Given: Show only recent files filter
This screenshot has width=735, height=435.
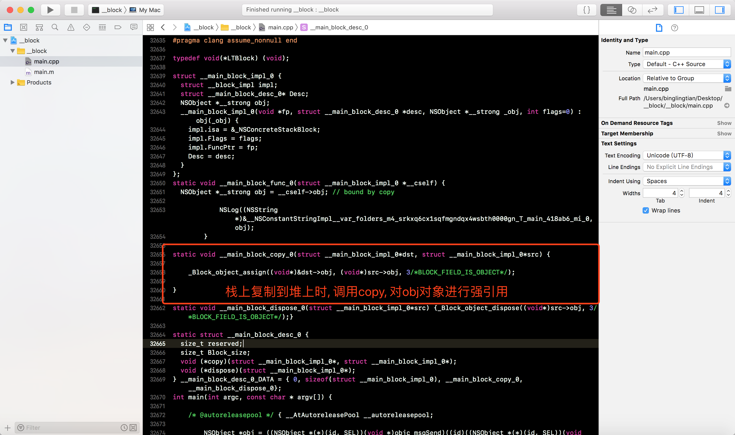Looking at the screenshot, I should pyautogui.click(x=124, y=428).
